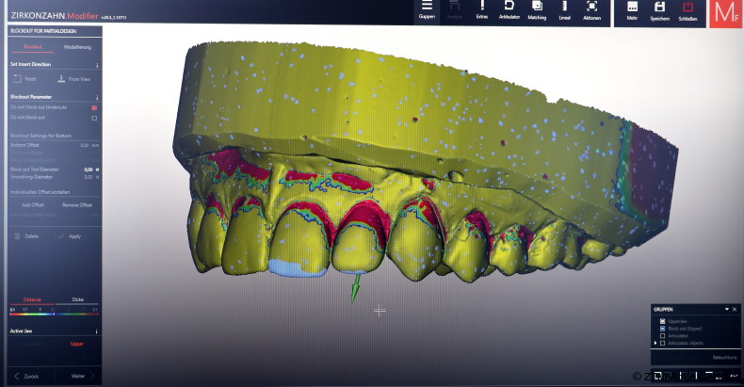This screenshot has width=744, height=387.
Task: Open the Aktionen toolbar icon
Action: pos(591,9)
